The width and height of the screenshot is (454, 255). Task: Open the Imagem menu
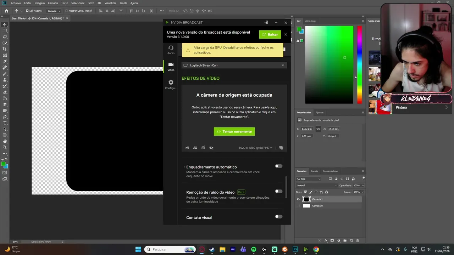(x=40, y=3)
